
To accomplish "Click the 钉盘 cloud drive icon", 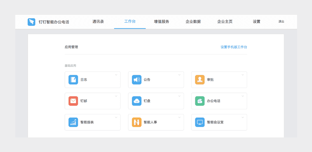I will tap(137, 101).
